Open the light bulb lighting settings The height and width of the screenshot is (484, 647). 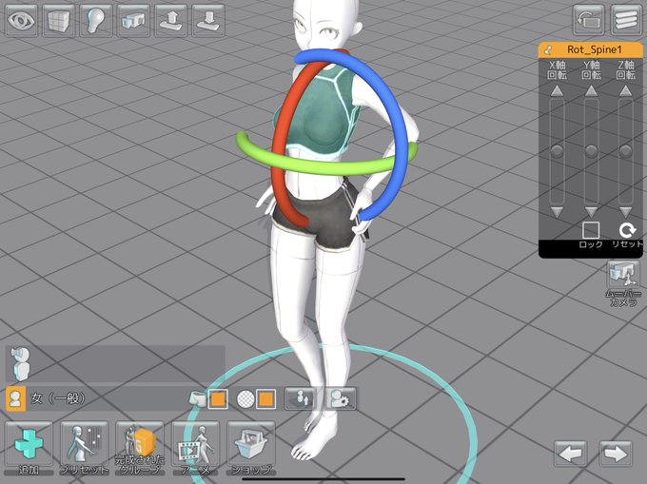pos(96,20)
